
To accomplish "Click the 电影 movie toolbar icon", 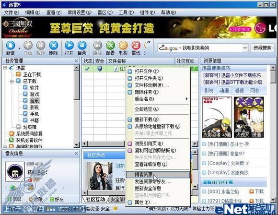I will click(x=123, y=48).
